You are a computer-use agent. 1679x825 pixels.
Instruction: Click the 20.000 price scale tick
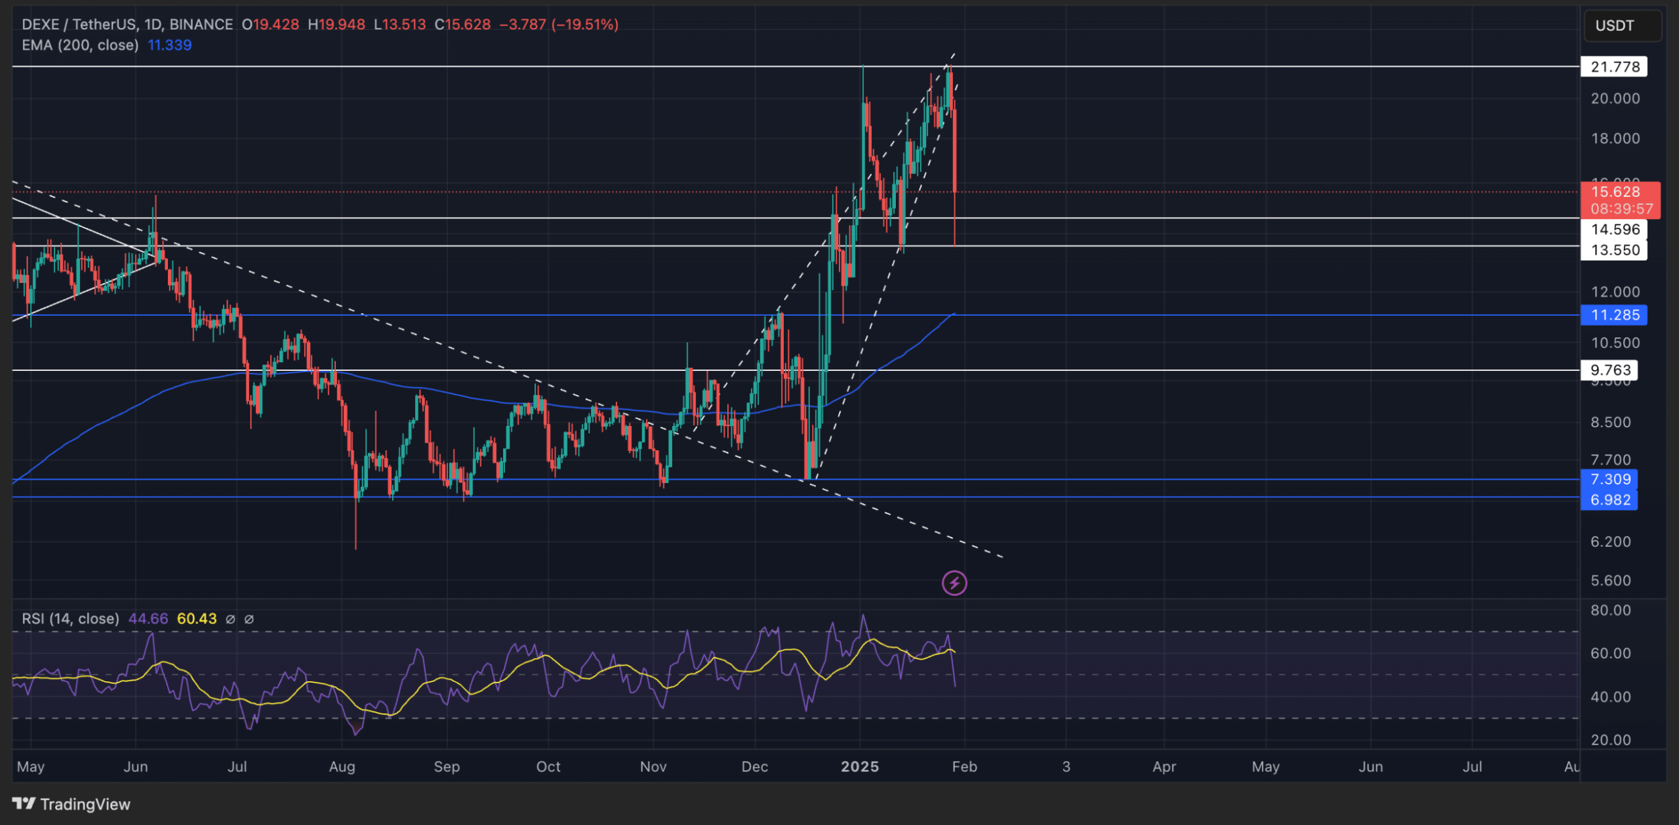coord(1615,98)
